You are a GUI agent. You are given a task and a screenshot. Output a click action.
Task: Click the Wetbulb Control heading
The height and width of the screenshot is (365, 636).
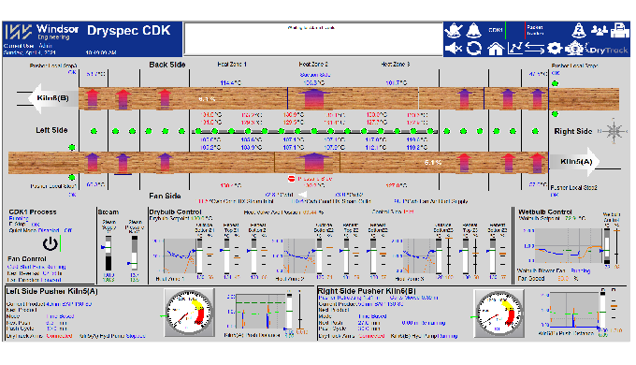[545, 212]
